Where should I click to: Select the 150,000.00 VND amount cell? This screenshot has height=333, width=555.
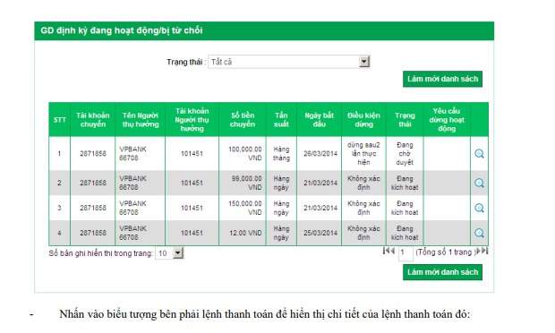(x=243, y=208)
